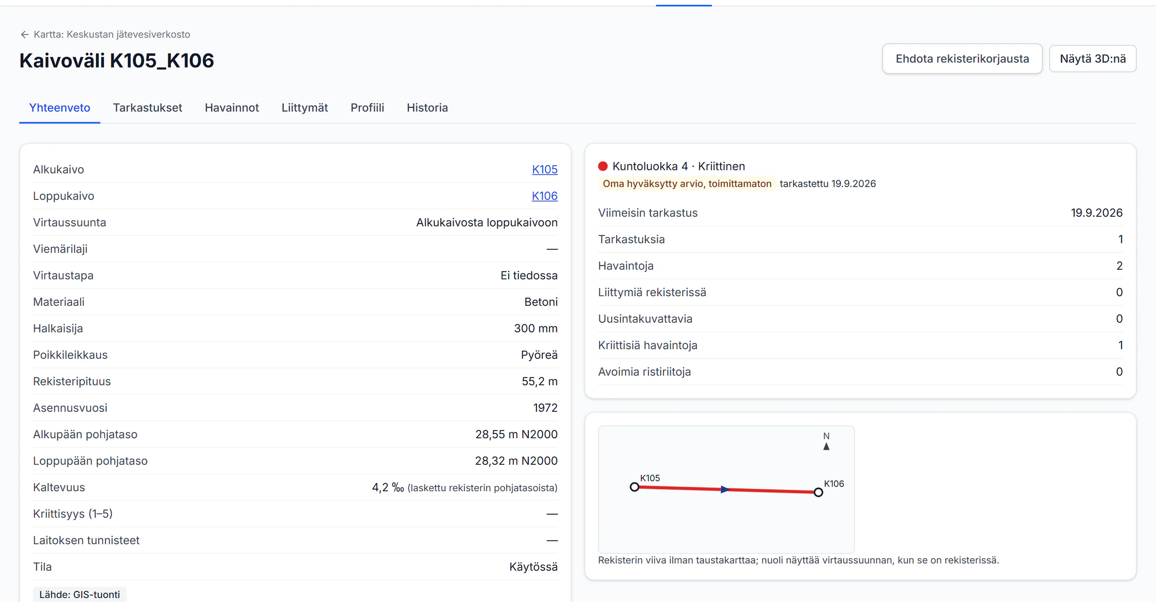Click the Lähde: GIS-tuonti tag
Screen dimensions: 1156x602
[x=79, y=594]
